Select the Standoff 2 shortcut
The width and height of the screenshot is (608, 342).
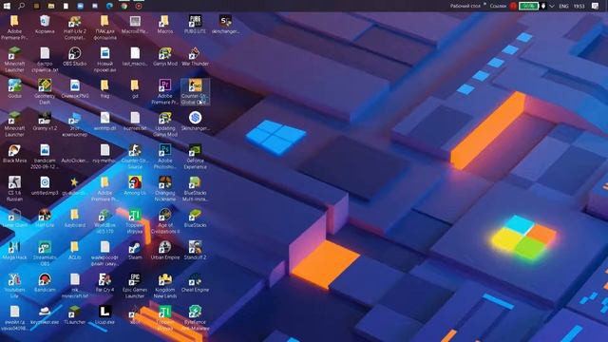click(195, 250)
